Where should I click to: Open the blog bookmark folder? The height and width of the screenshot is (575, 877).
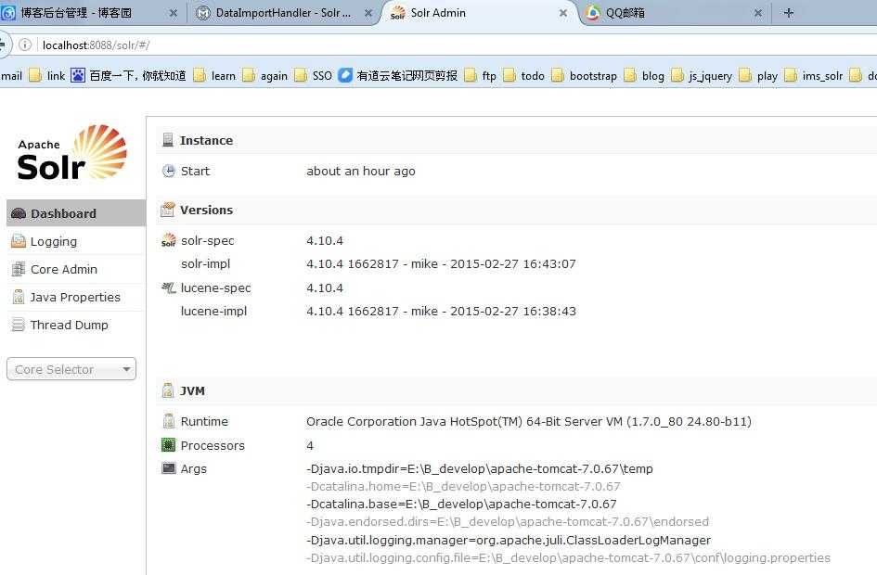[x=644, y=75]
